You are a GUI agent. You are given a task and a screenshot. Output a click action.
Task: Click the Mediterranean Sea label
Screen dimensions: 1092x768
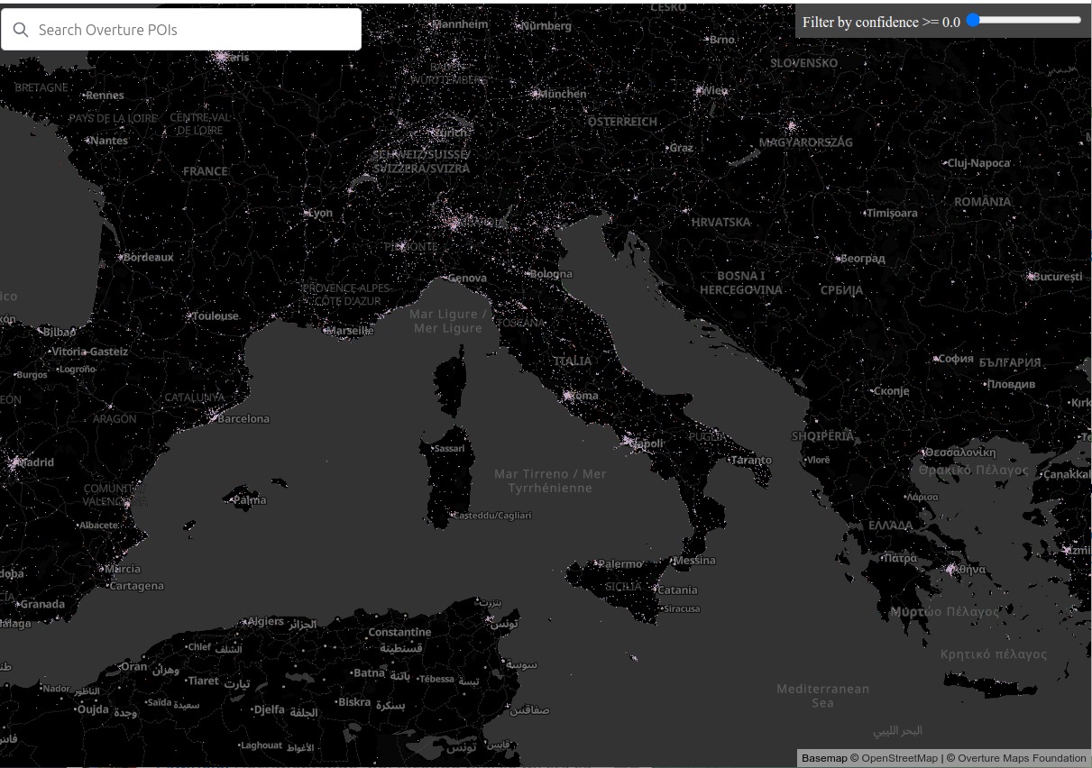point(822,695)
